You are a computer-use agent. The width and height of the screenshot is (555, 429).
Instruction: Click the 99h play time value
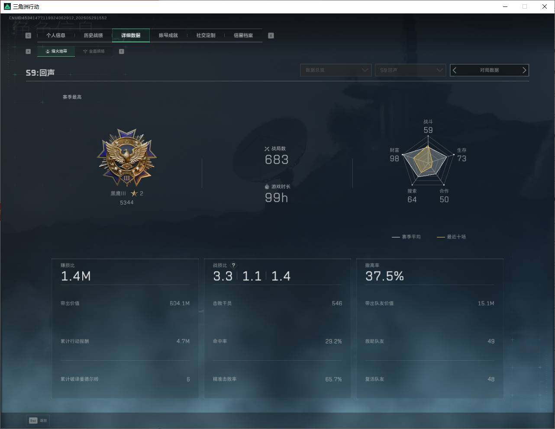[277, 198]
